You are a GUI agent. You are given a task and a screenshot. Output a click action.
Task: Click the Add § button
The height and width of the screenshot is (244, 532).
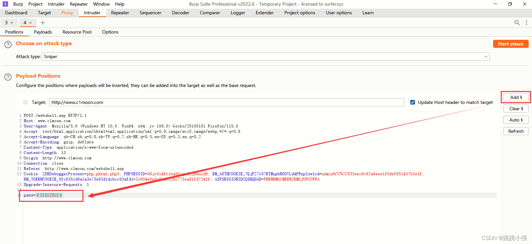pos(516,97)
